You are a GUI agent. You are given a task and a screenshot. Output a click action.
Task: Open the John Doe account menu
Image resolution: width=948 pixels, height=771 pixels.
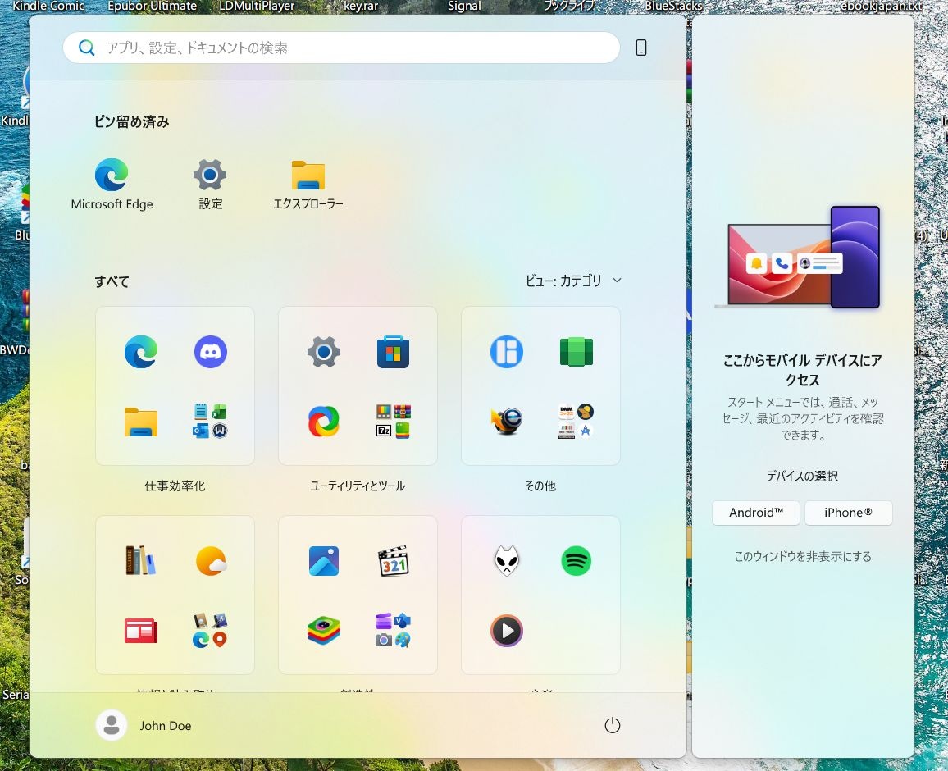144,726
